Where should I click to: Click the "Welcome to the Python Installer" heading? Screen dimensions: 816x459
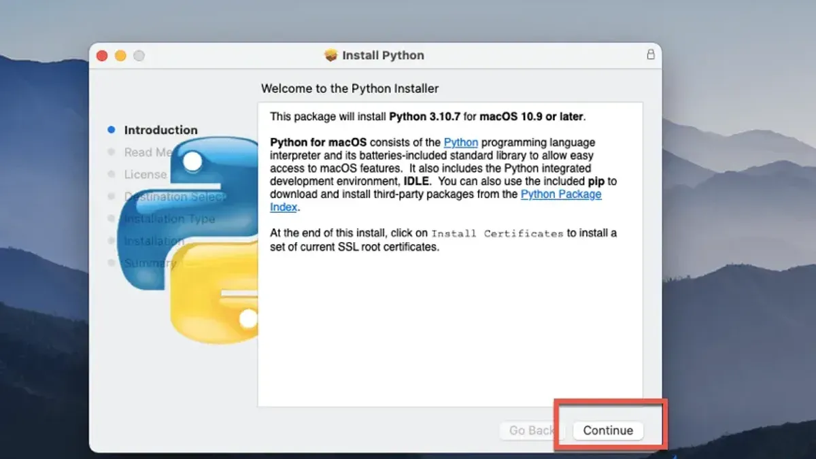350,88
